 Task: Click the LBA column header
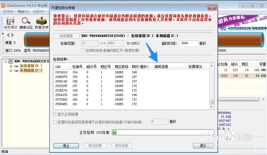[62, 67]
